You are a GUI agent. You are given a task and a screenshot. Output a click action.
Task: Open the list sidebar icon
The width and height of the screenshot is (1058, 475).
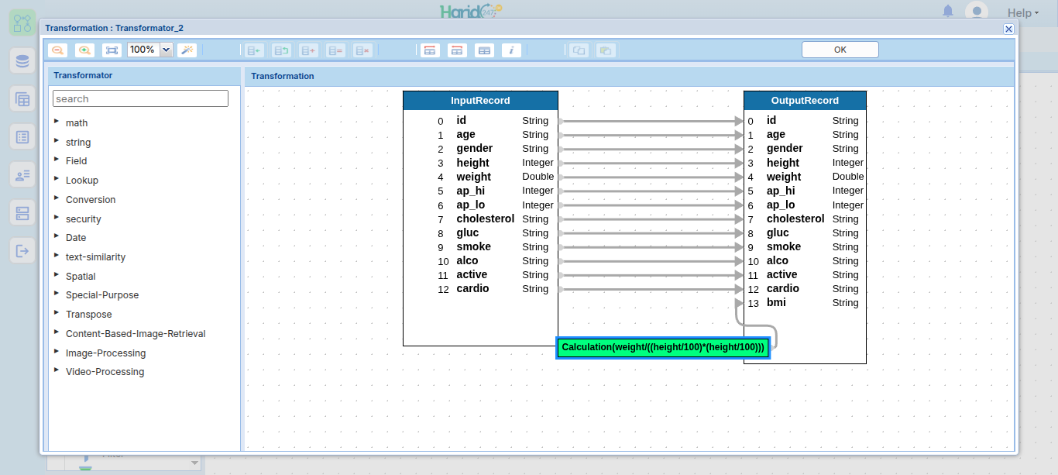(22, 137)
